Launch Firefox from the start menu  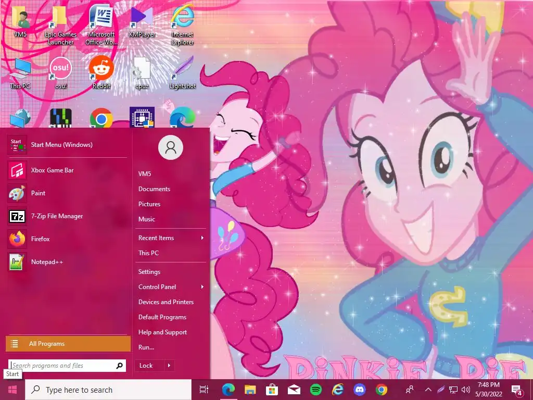click(67, 239)
